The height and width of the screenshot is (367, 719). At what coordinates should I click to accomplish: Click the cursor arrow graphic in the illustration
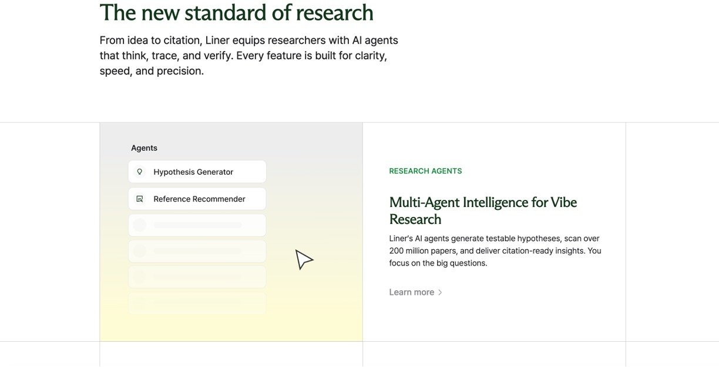[x=303, y=259]
